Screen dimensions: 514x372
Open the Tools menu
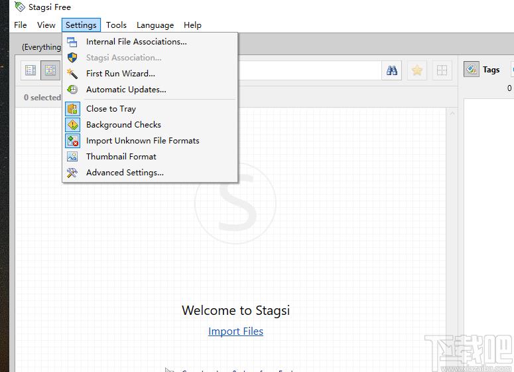coord(116,25)
